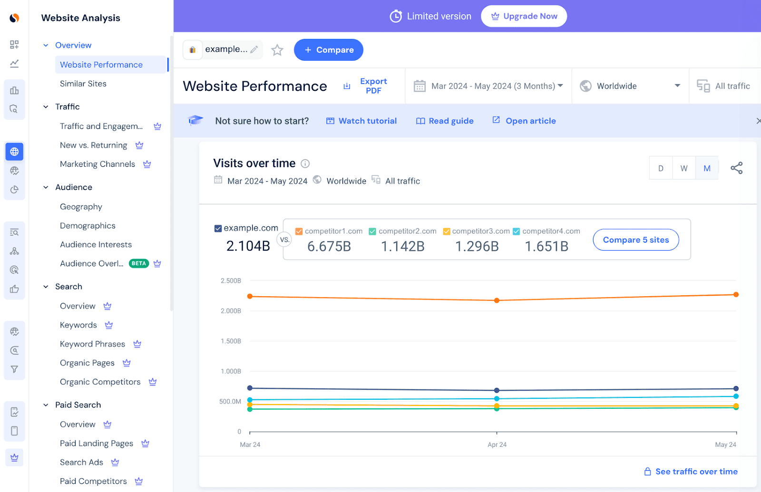Screen dimensions: 761x492
Task: Star example.com as a favorite
Action: point(277,49)
